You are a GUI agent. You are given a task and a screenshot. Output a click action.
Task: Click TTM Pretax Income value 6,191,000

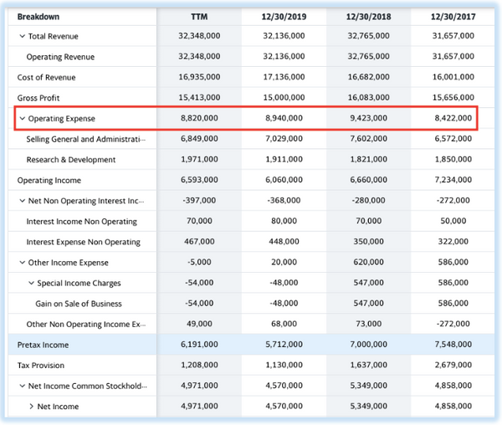199,345
